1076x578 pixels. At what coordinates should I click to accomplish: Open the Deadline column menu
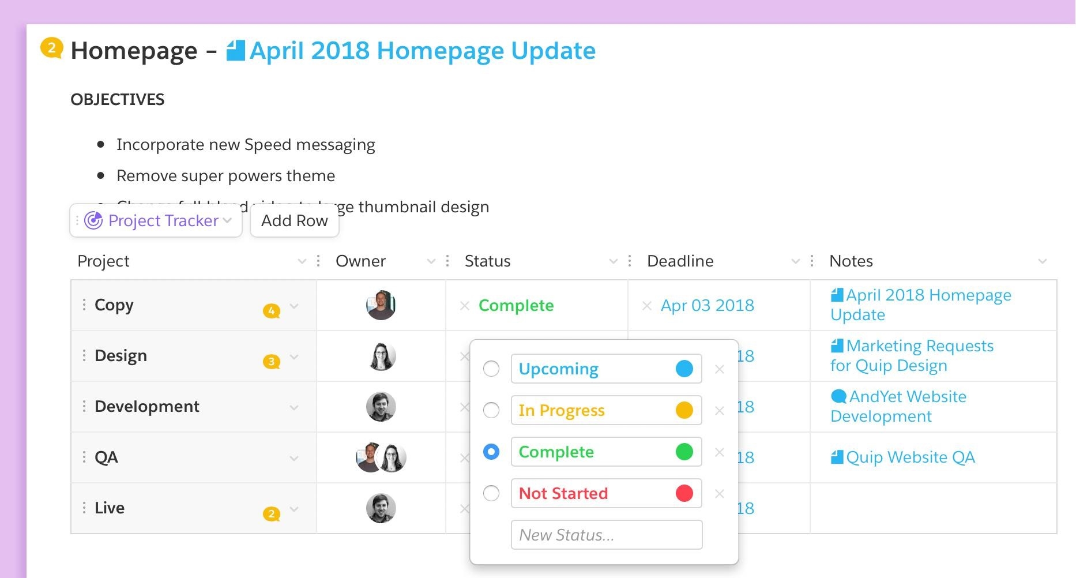[x=795, y=261]
